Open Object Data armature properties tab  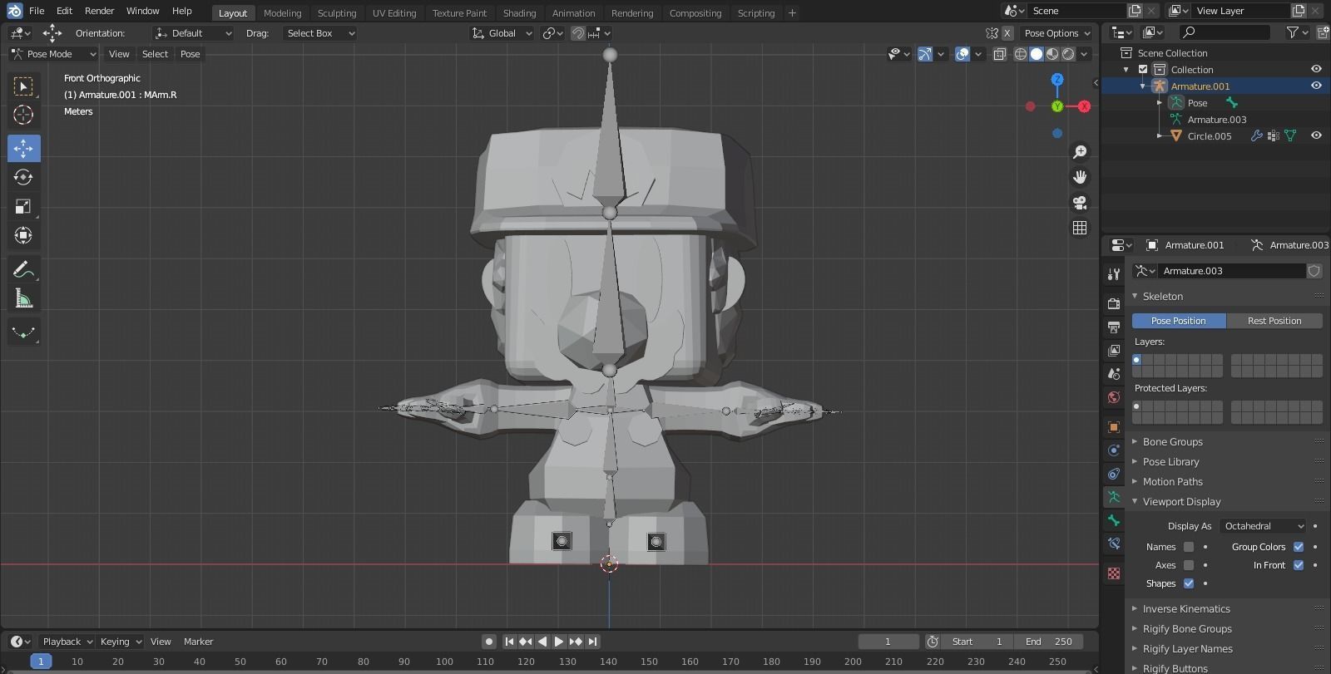click(x=1114, y=497)
